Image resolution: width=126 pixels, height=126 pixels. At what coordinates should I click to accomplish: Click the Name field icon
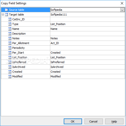click(10, 29)
